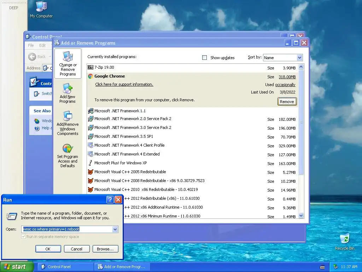Click the .NET Framework 2.0 Service Pack 2 icon
The height and width of the screenshot is (272, 362).
[x=90, y=119]
